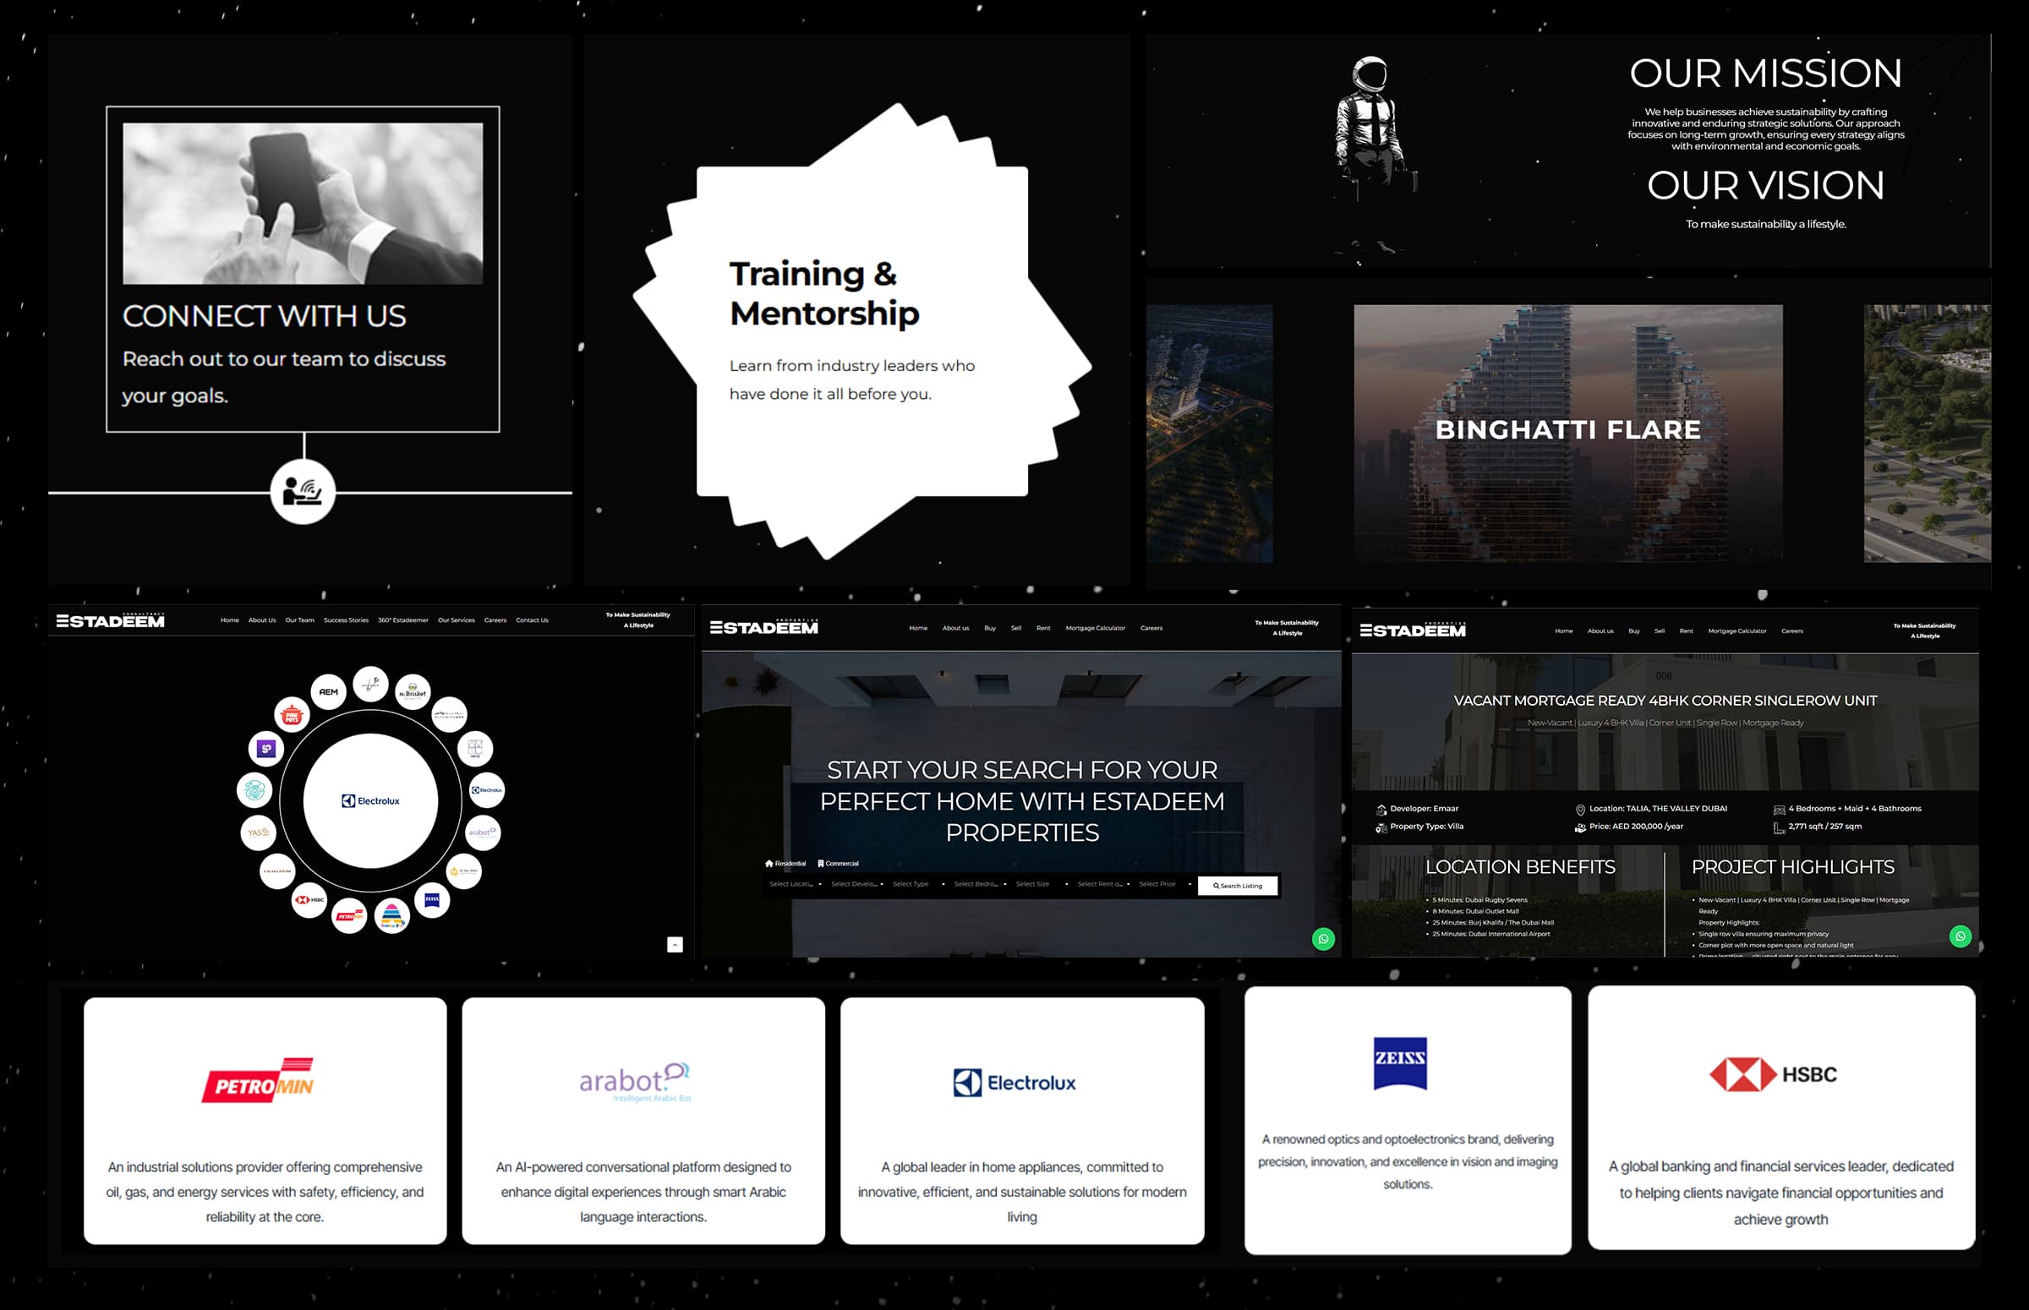The width and height of the screenshot is (2029, 1310).
Task: Open the Binghatti Flare project slide
Action: (1568, 433)
